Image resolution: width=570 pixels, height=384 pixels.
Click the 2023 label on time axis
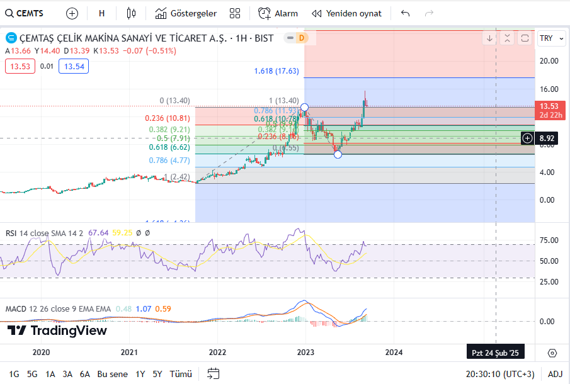point(305,353)
